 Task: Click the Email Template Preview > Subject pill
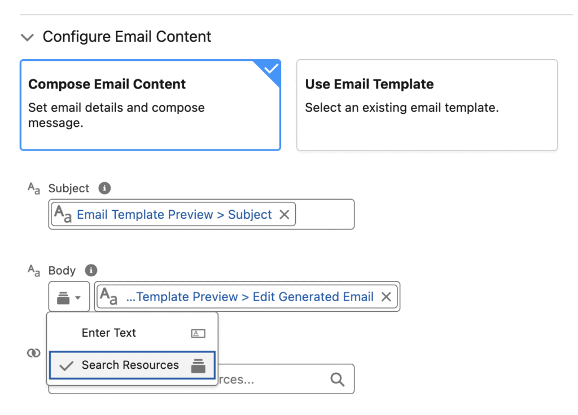coord(174,214)
